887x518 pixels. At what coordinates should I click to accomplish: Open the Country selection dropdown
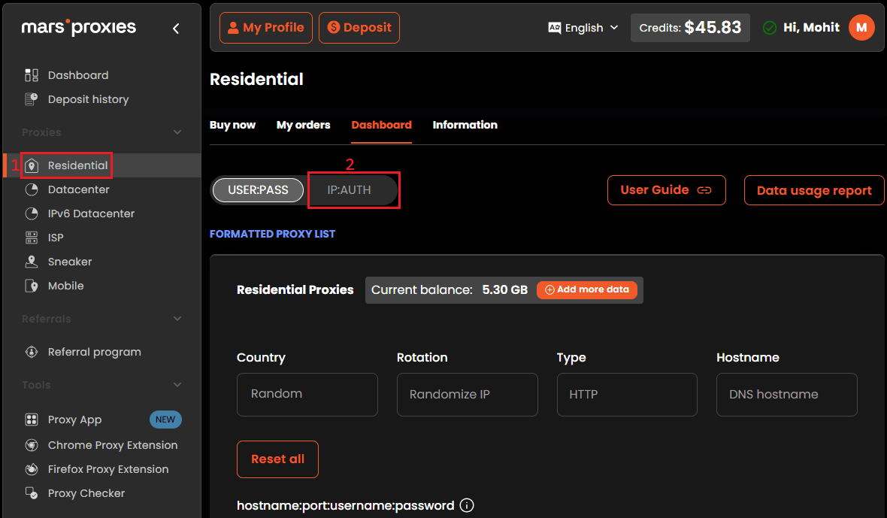[x=307, y=394]
